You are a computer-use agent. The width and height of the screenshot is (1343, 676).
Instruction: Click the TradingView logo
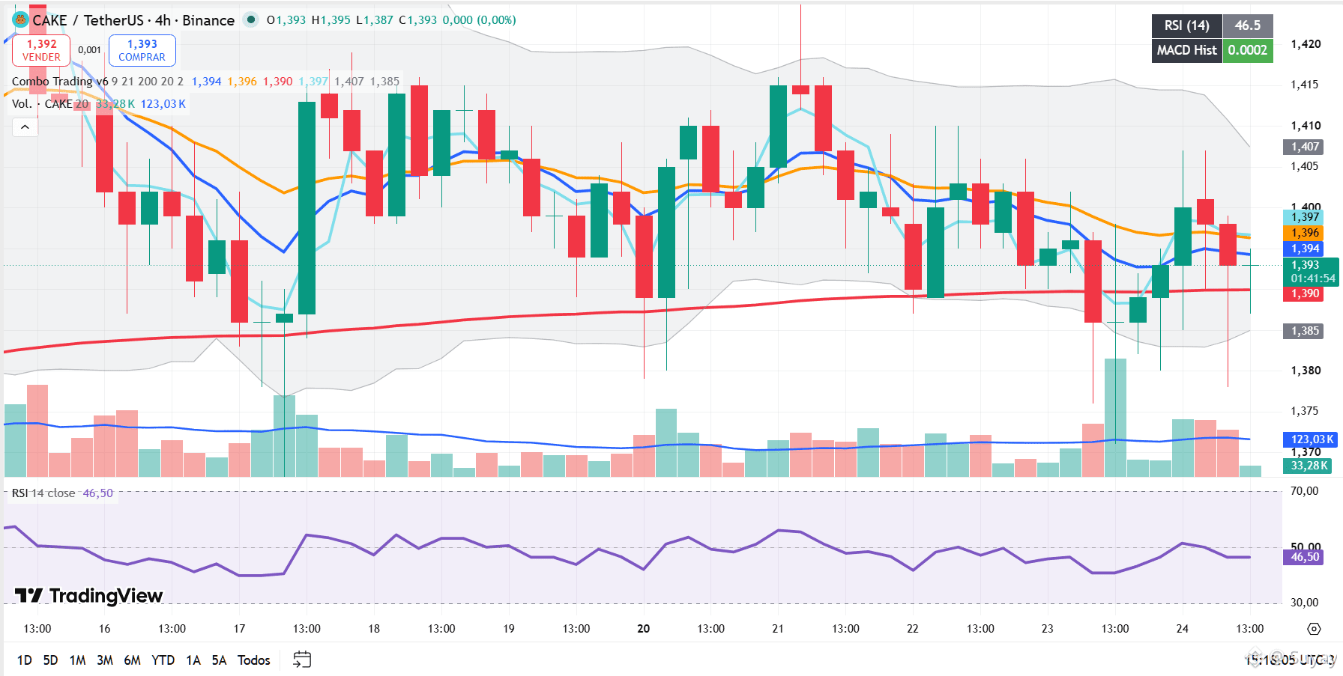(88, 595)
